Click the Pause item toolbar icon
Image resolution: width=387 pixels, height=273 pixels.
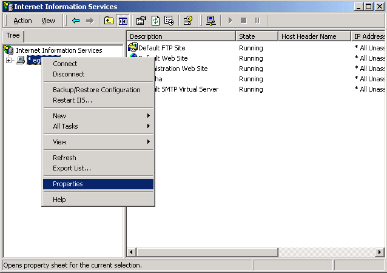257,21
